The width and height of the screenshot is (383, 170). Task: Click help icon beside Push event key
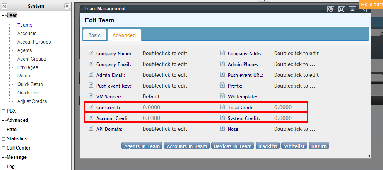pos(91,86)
